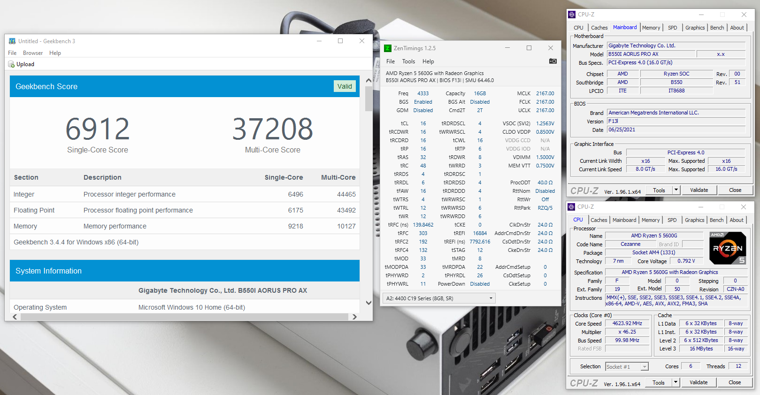Switch to Caches tab in bottom CPU-Z
The height and width of the screenshot is (395, 760).
(599, 220)
